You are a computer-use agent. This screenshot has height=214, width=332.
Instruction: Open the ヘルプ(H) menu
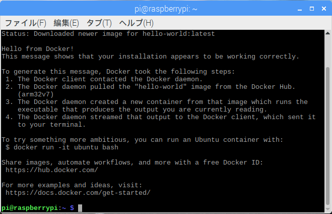136,23
